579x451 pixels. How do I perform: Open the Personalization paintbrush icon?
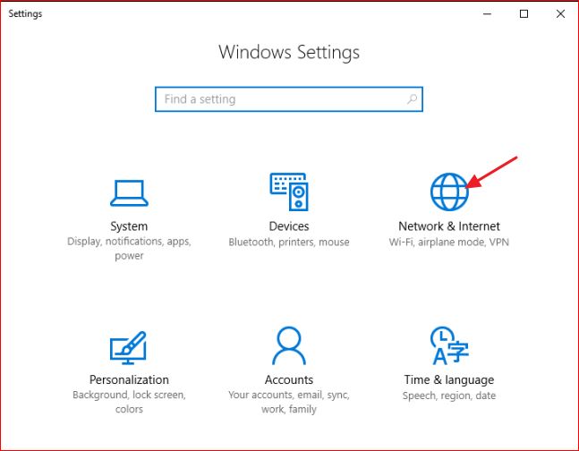click(128, 347)
